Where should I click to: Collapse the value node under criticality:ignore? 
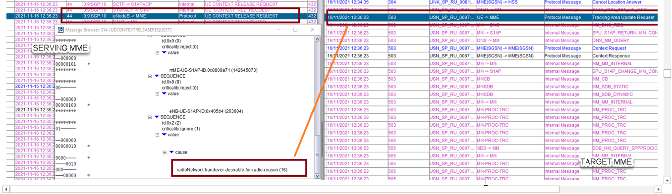158,135
